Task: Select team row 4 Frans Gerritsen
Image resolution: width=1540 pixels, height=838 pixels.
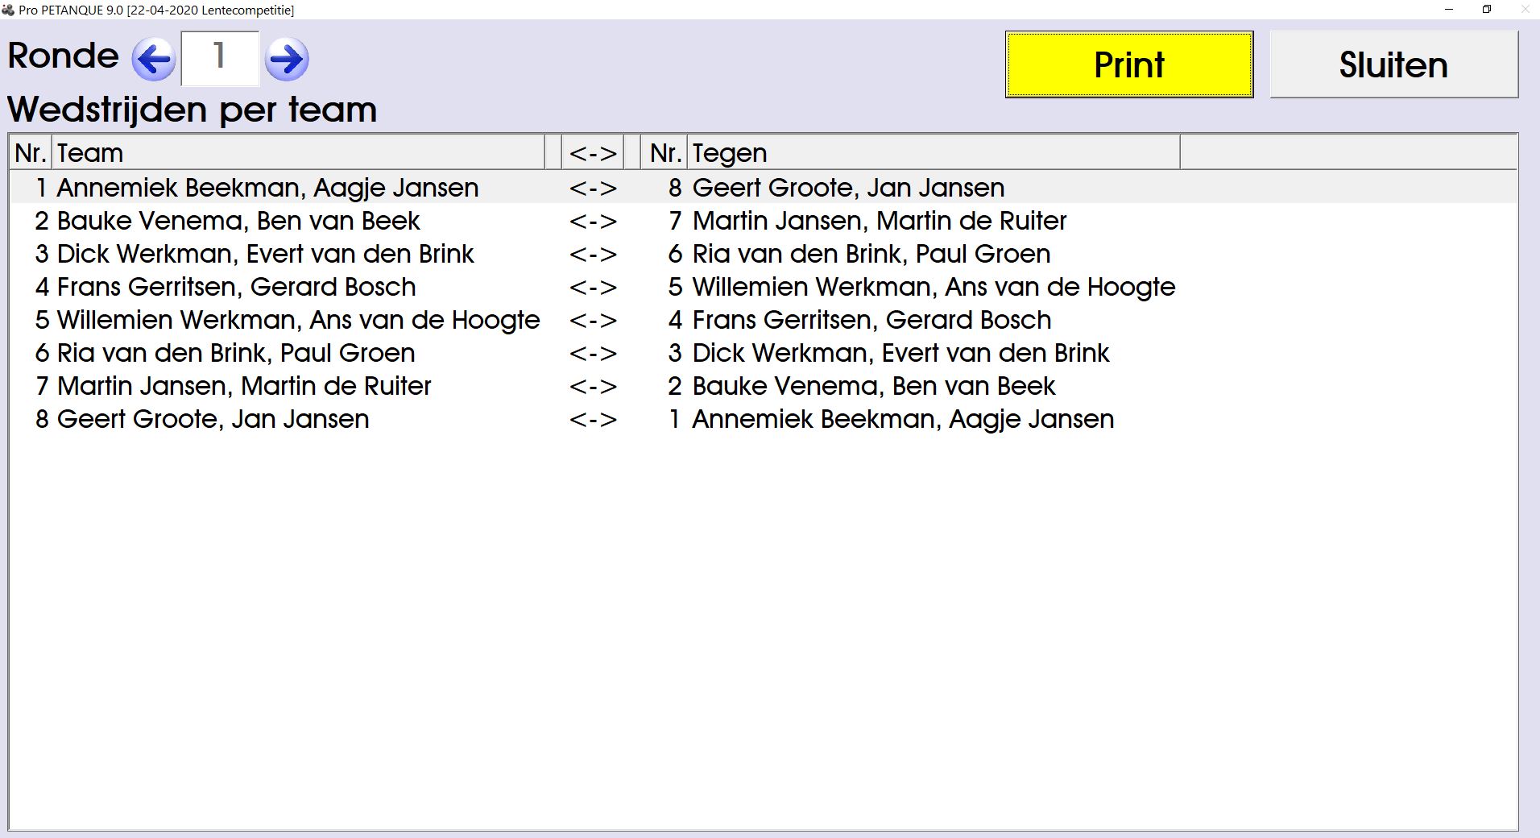Action: [x=236, y=287]
